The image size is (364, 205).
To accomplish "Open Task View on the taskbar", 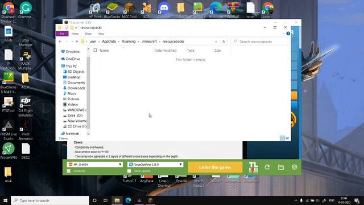I will (105, 200).
